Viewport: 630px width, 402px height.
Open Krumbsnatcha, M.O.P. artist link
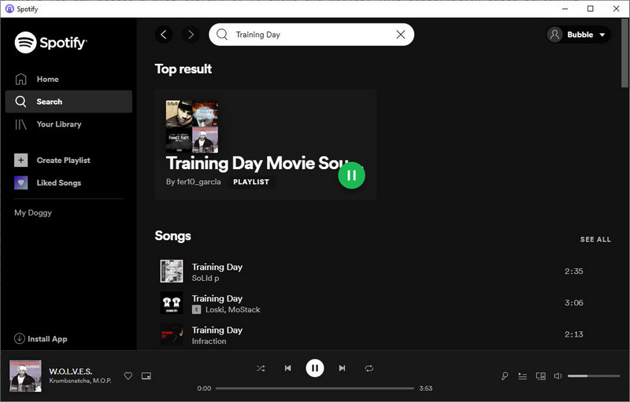click(x=80, y=381)
